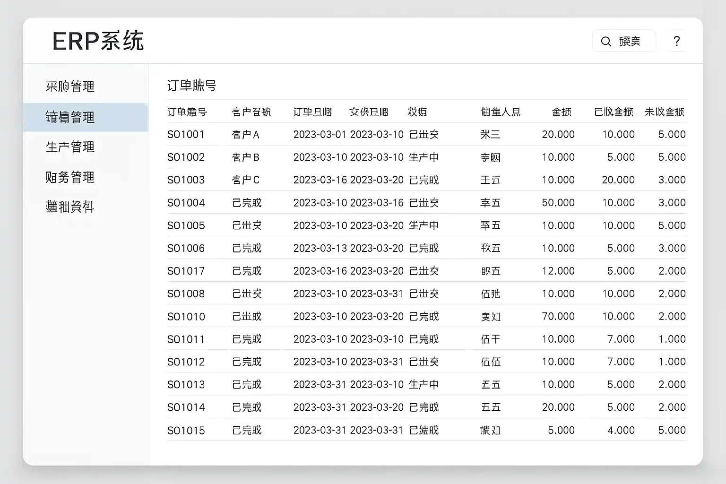Open the help question mark icon

tap(677, 41)
